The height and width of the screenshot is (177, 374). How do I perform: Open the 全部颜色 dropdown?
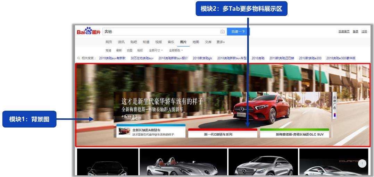176,50
